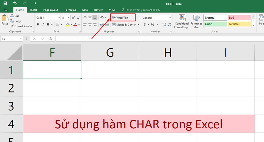Viewport: 264px width, 142px height.
Task: Click the Align Left icon
Action: pos(85,25)
